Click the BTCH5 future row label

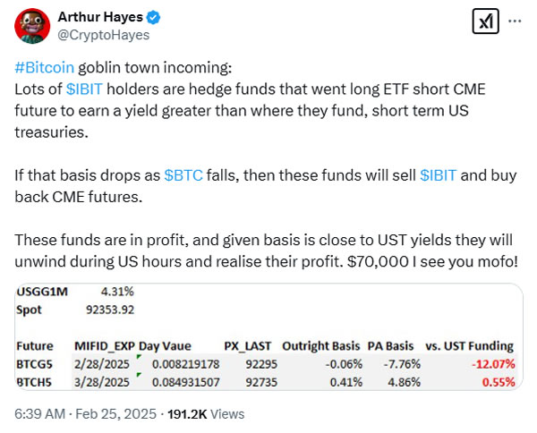(36, 382)
